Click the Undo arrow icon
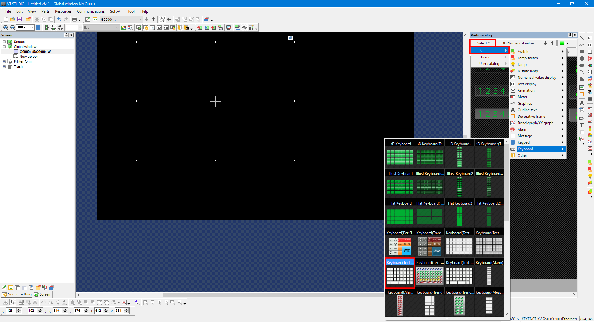Image resolution: width=594 pixels, height=322 pixels. pyautogui.click(x=59, y=19)
